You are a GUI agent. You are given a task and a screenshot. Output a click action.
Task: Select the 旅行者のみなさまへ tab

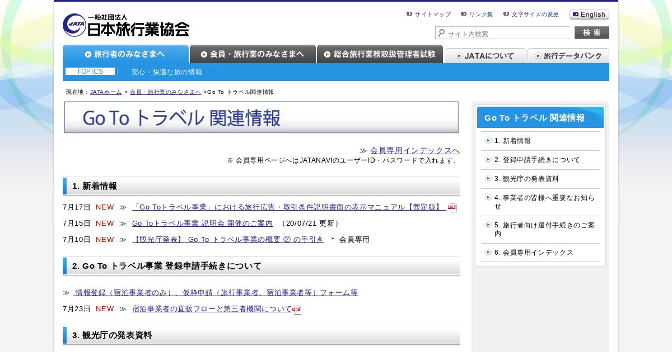[125, 54]
